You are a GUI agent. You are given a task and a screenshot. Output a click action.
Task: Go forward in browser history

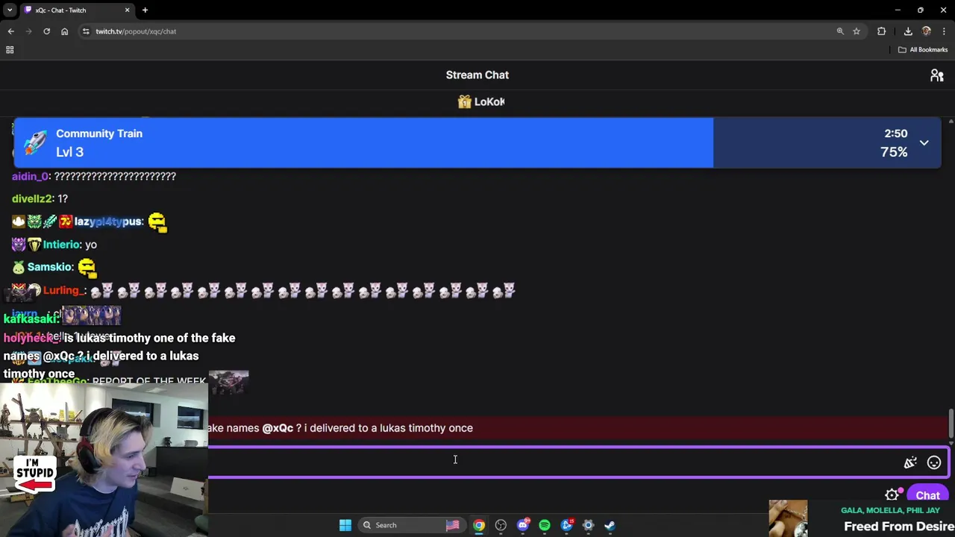click(x=28, y=31)
